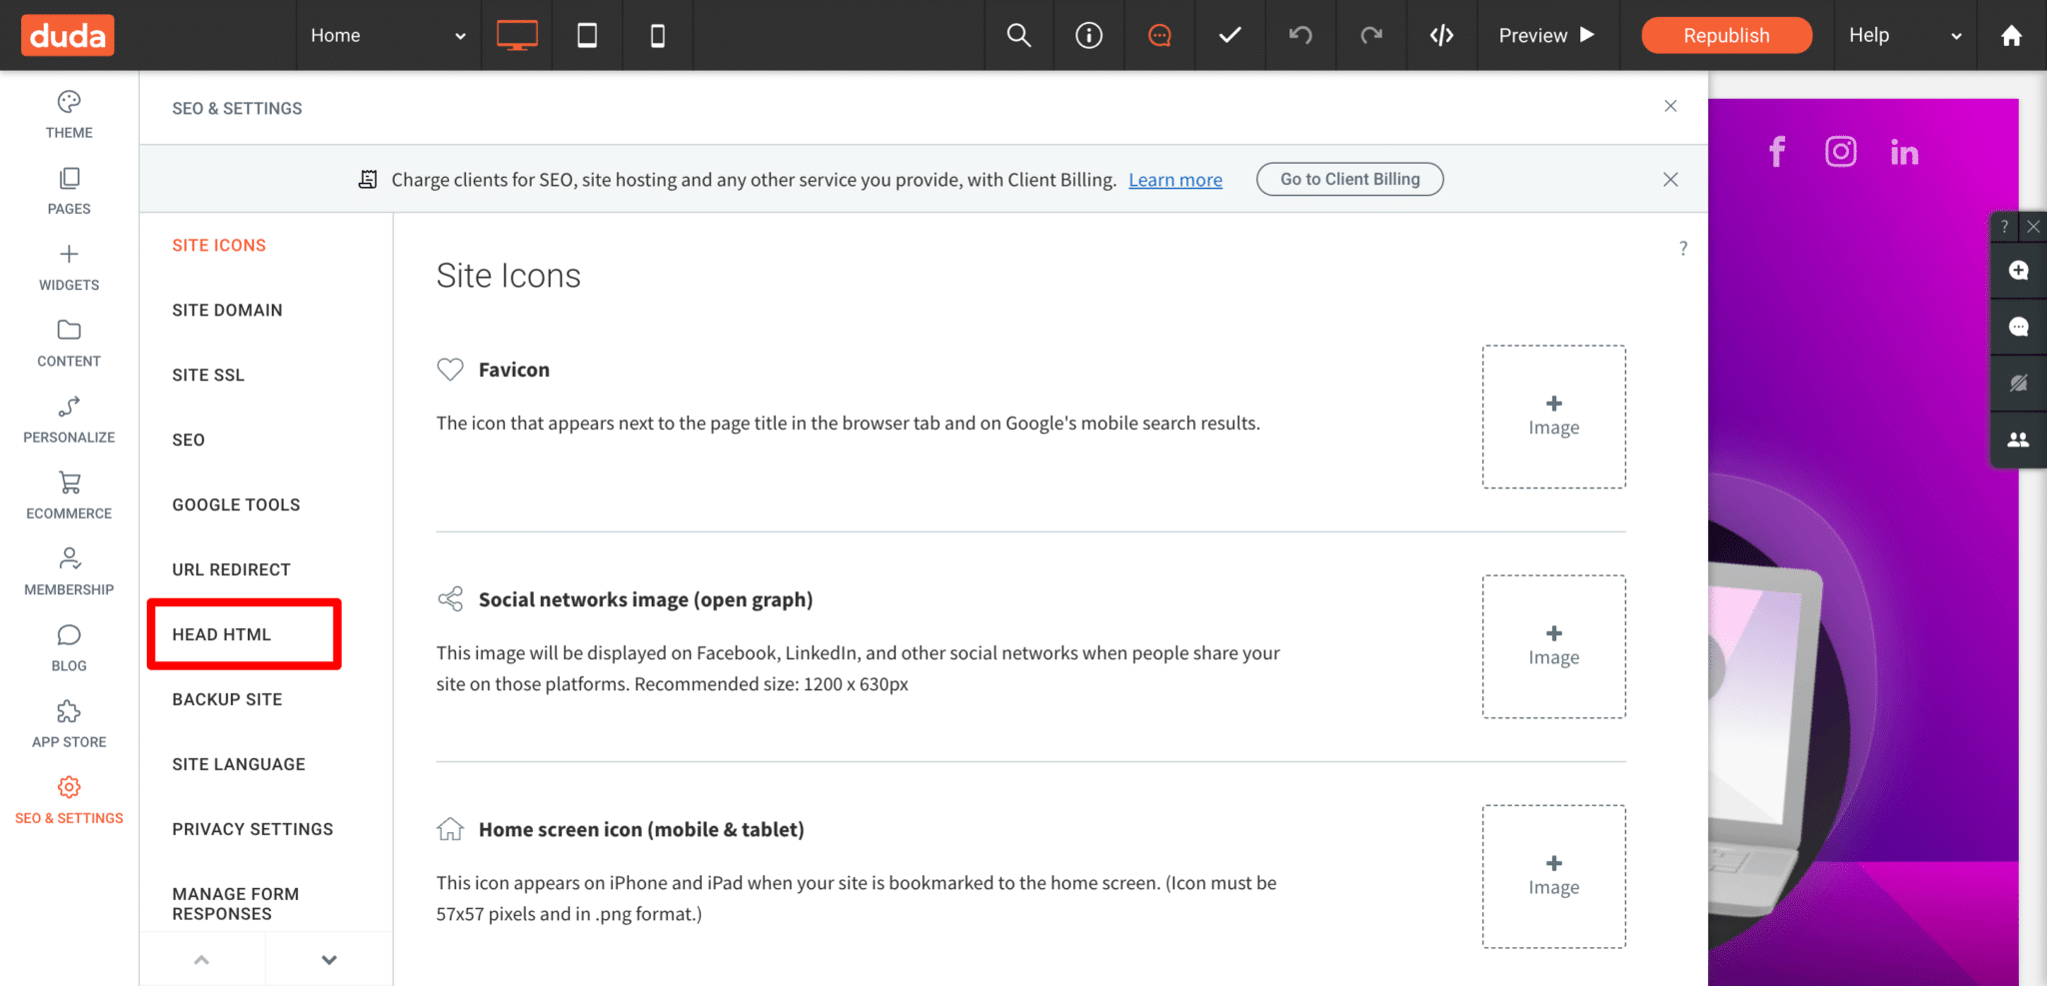Move settings list up with chevron
The height and width of the screenshot is (986, 2047).
pyautogui.click(x=202, y=960)
